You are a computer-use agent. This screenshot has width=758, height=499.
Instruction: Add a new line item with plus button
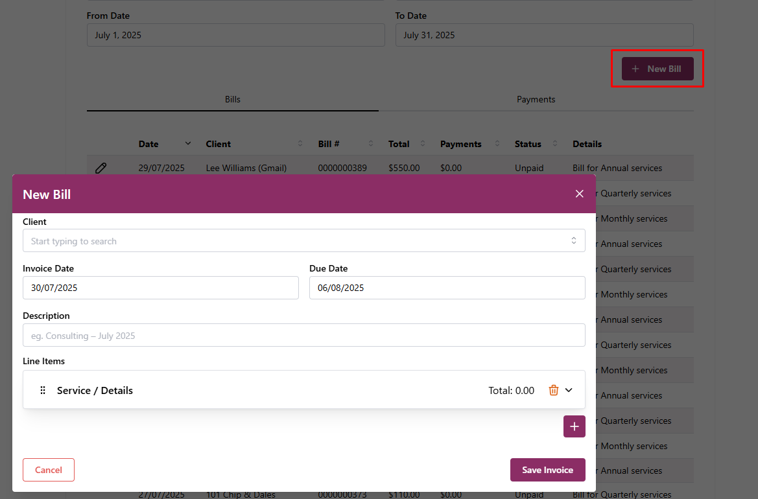(574, 426)
